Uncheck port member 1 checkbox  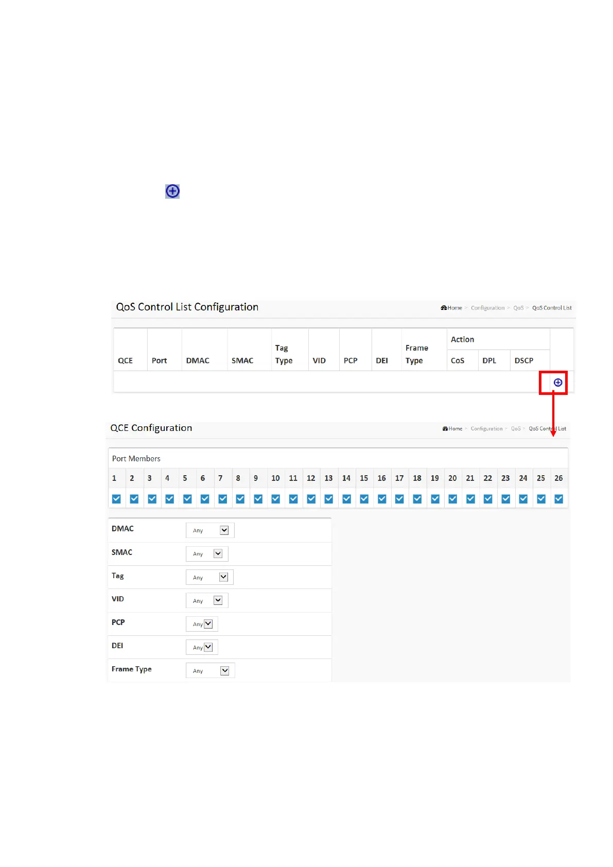pyautogui.click(x=116, y=499)
